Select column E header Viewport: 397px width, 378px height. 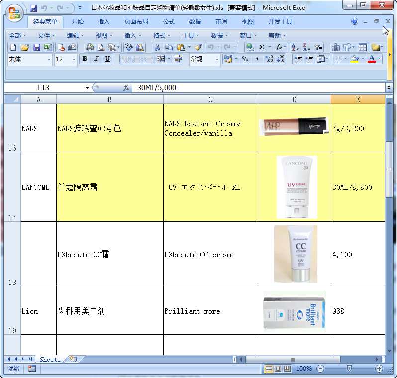tap(358, 99)
